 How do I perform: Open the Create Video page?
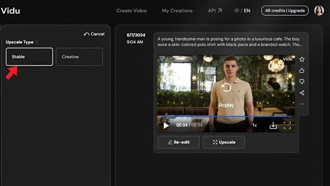point(132,10)
